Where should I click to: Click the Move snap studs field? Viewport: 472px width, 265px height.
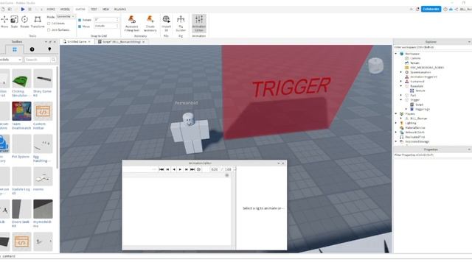pos(106,26)
